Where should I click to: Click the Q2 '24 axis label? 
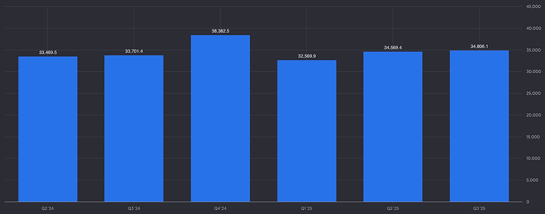click(x=48, y=208)
